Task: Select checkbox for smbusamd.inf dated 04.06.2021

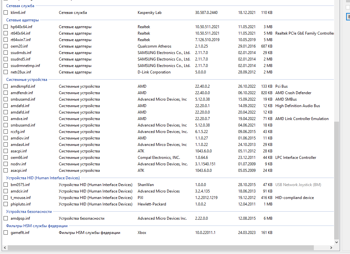Action: tap(6, 125)
